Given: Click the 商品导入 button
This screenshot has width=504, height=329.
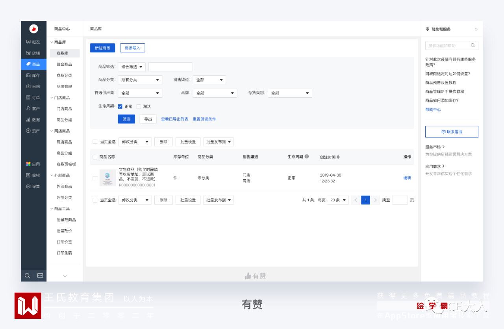Looking at the screenshot, I should point(132,48).
